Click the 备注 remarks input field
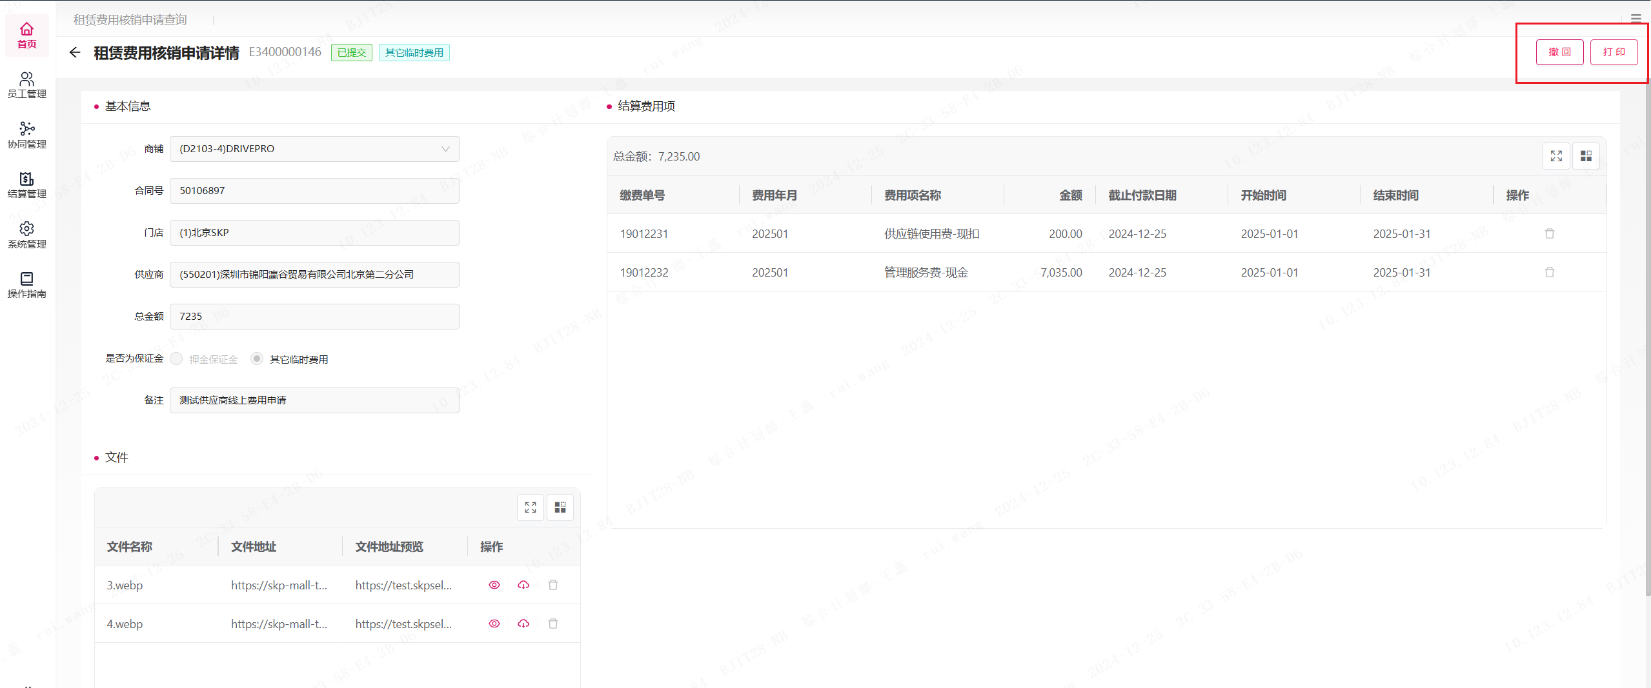1651x688 pixels. (x=314, y=400)
